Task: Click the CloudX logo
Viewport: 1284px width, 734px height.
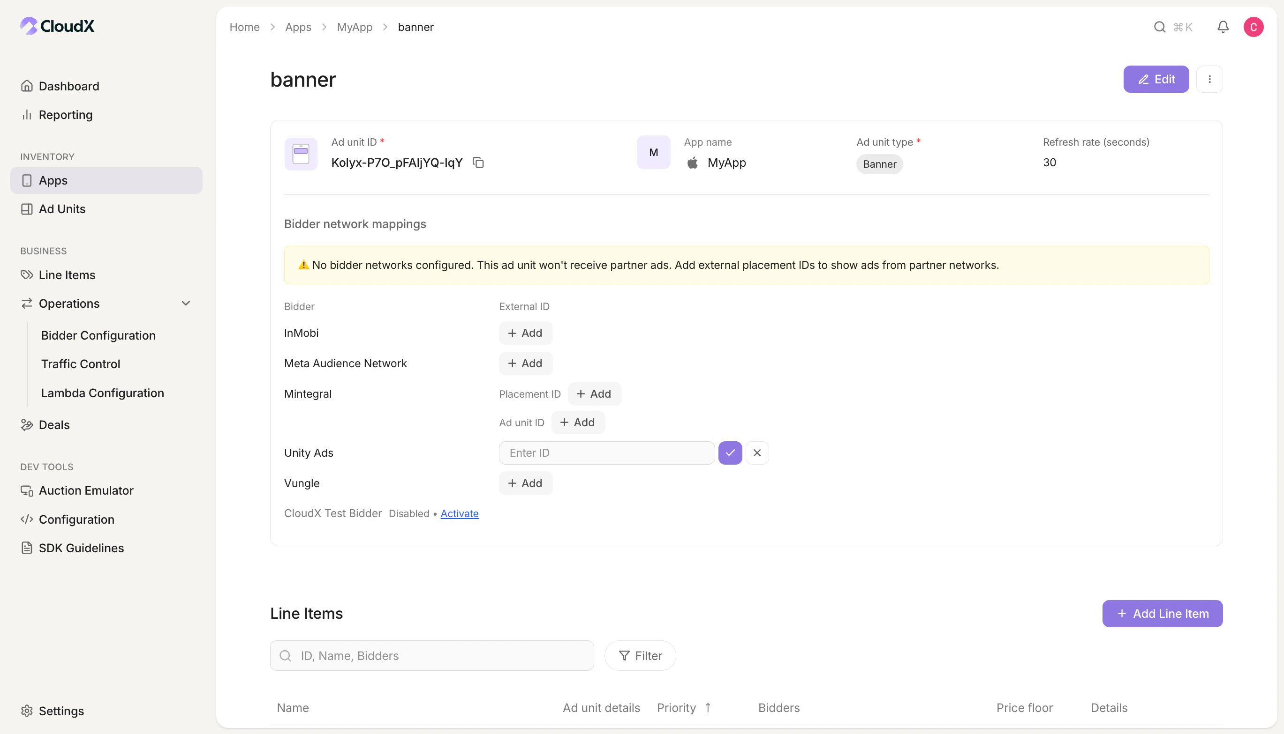Action: (x=57, y=26)
